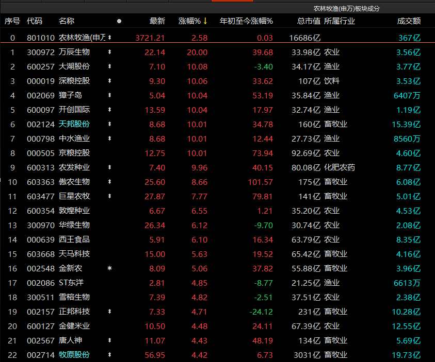The image size is (435, 362).
Task: Select stock name 京粮控股
Action: 74,153
